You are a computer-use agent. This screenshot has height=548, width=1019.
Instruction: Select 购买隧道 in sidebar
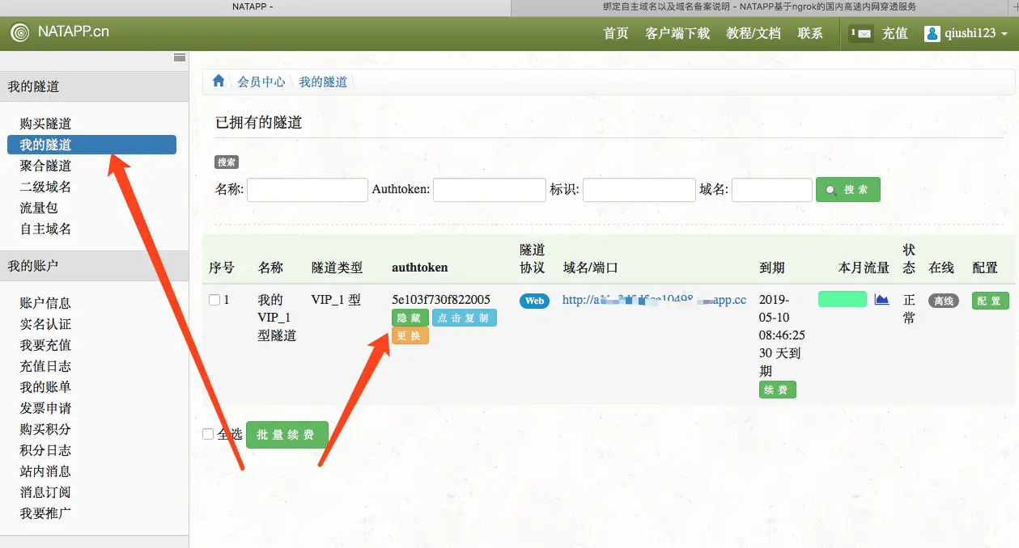[x=46, y=124]
